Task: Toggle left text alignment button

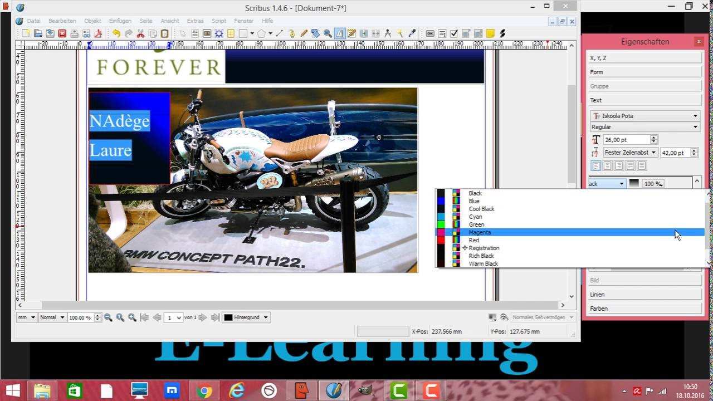Action: (596, 166)
